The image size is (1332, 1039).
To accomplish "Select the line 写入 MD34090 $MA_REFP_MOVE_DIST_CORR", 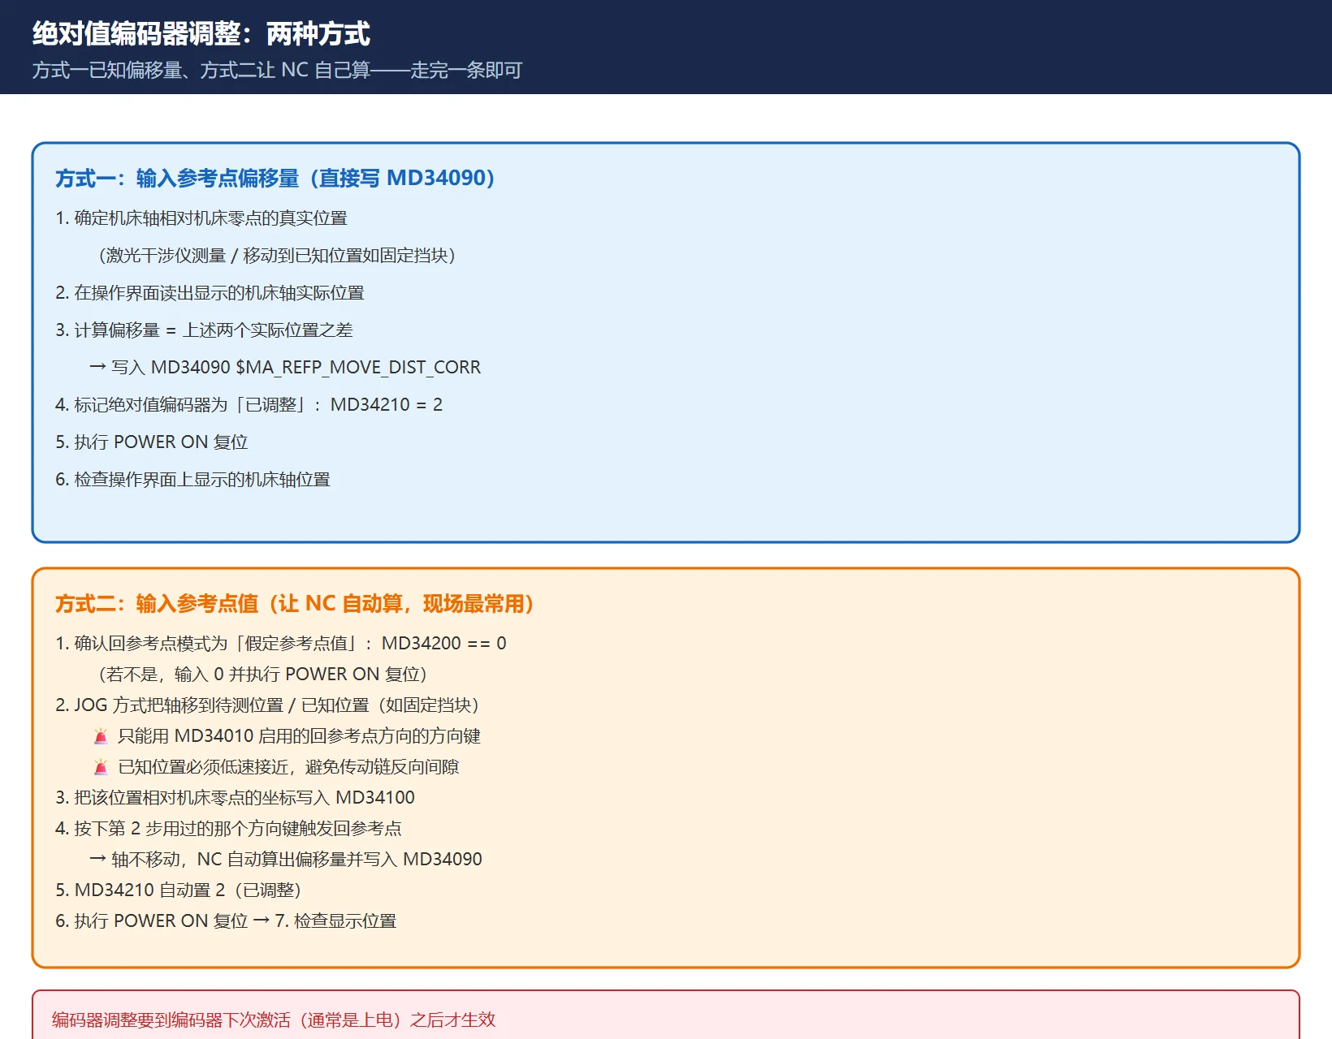I will (285, 368).
